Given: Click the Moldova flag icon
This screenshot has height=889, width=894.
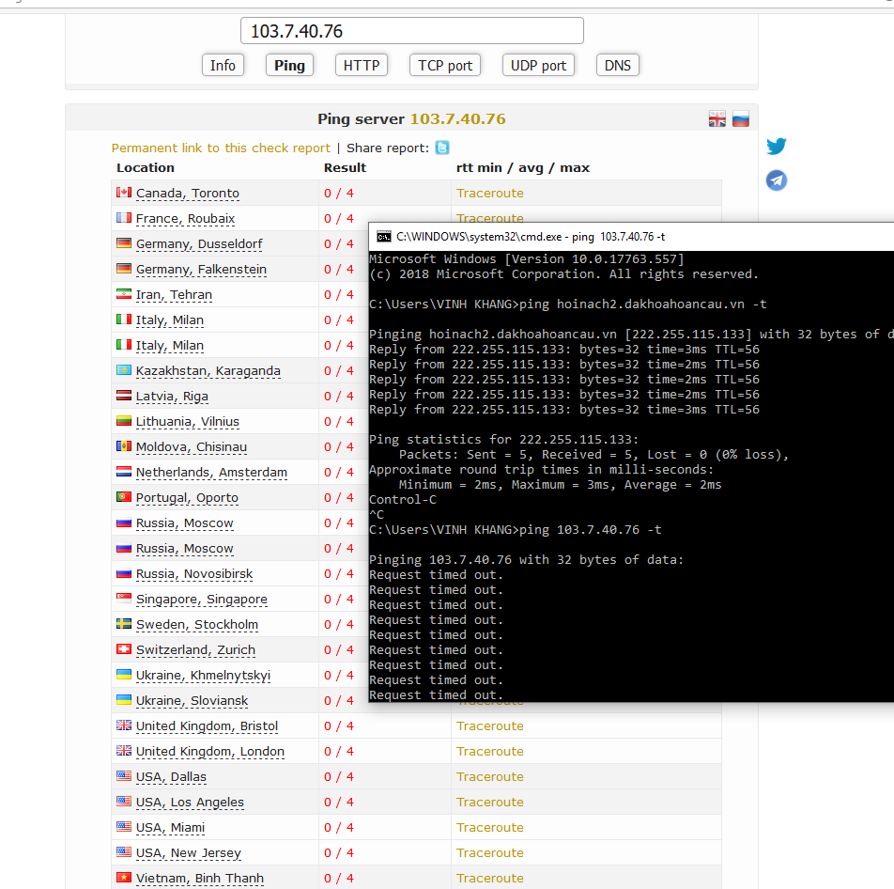Looking at the screenshot, I should point(124,446).
